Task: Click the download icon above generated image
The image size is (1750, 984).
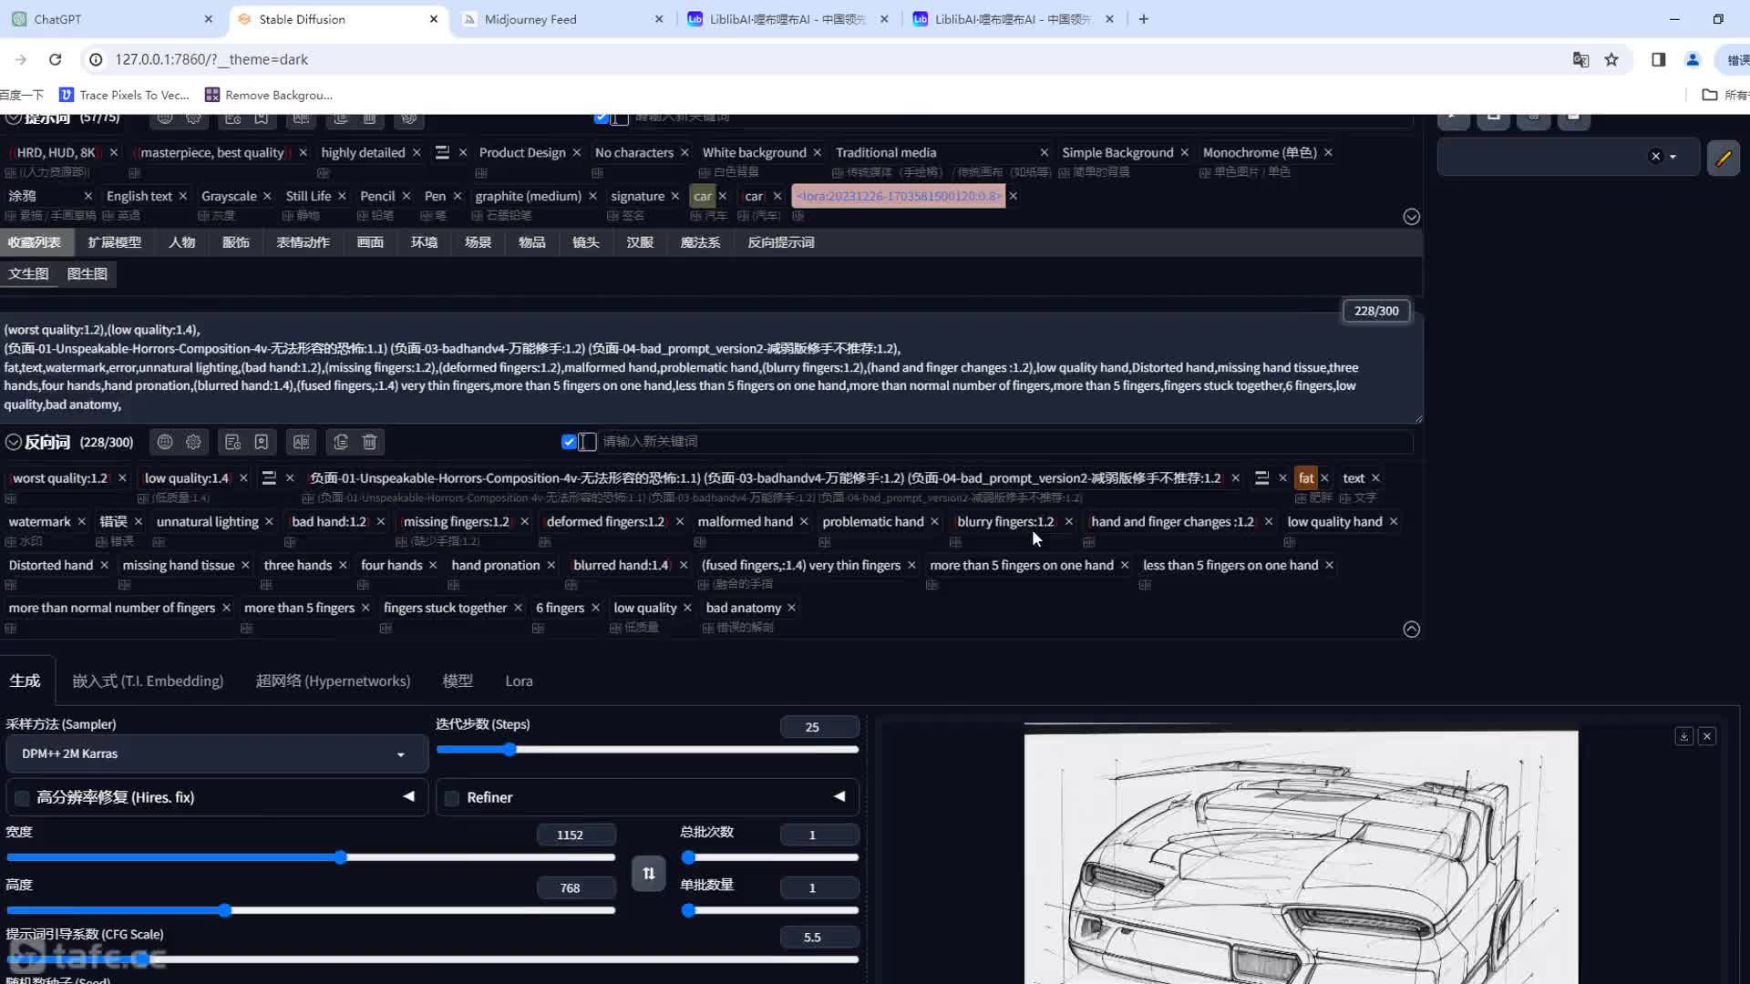Action: point(1683,736)
